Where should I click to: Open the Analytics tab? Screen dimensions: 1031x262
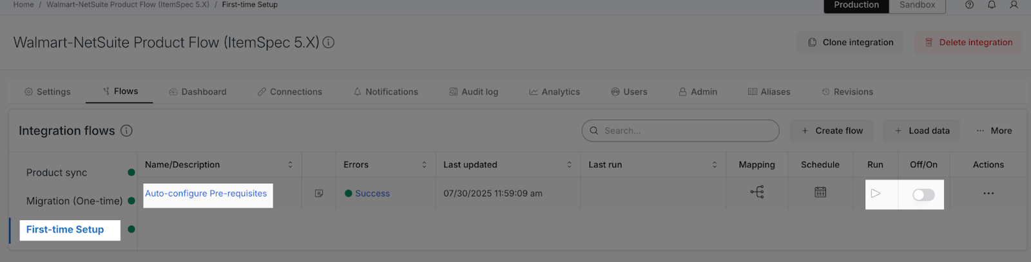point(555,92)
